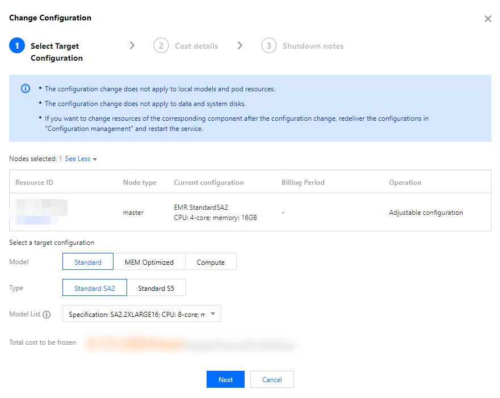Click step 3 Shutdown notes circle
Screen dimensions: 500x398
coord(269,46)
